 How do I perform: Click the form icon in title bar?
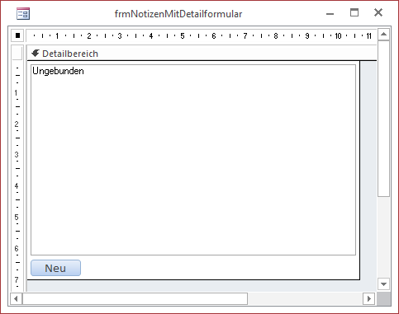[23, 14]
